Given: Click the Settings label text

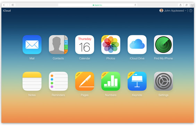Looking at the screenshot, I should click(163, 95).
